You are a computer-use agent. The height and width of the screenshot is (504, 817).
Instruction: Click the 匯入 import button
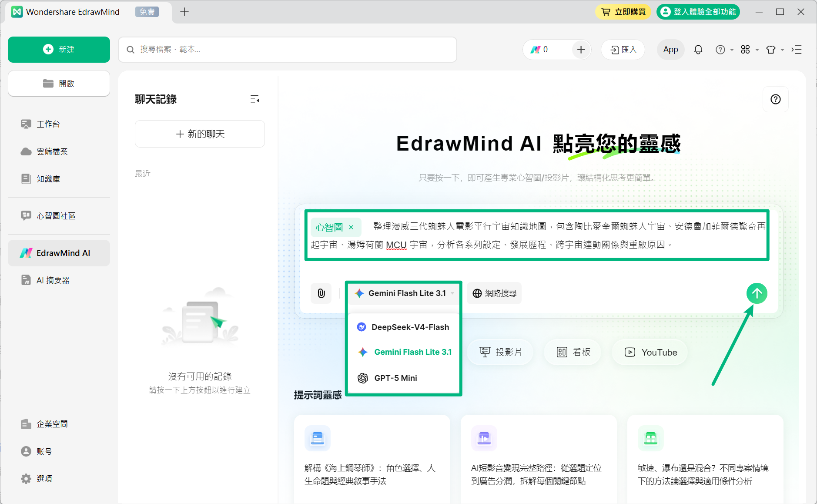[623, 50]
